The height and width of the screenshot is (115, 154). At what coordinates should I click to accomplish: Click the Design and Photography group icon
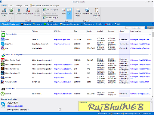click(3, 55)
